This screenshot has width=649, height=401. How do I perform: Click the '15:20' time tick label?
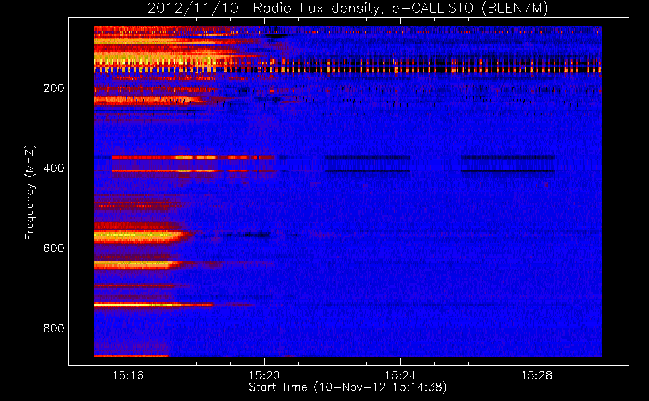(264, 376)
